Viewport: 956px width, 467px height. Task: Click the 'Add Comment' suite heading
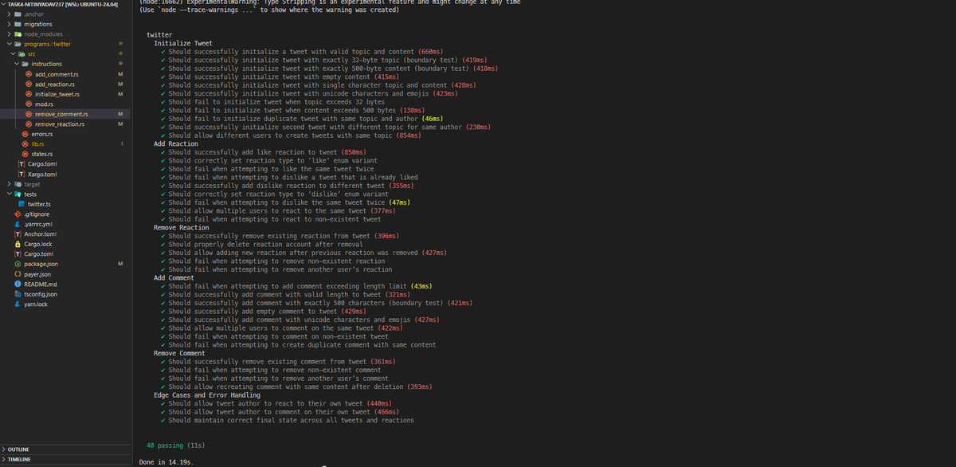coord(174,278)
